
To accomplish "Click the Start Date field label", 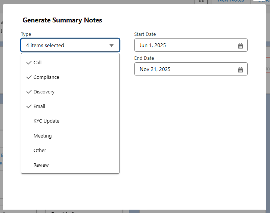I will 145,34.
